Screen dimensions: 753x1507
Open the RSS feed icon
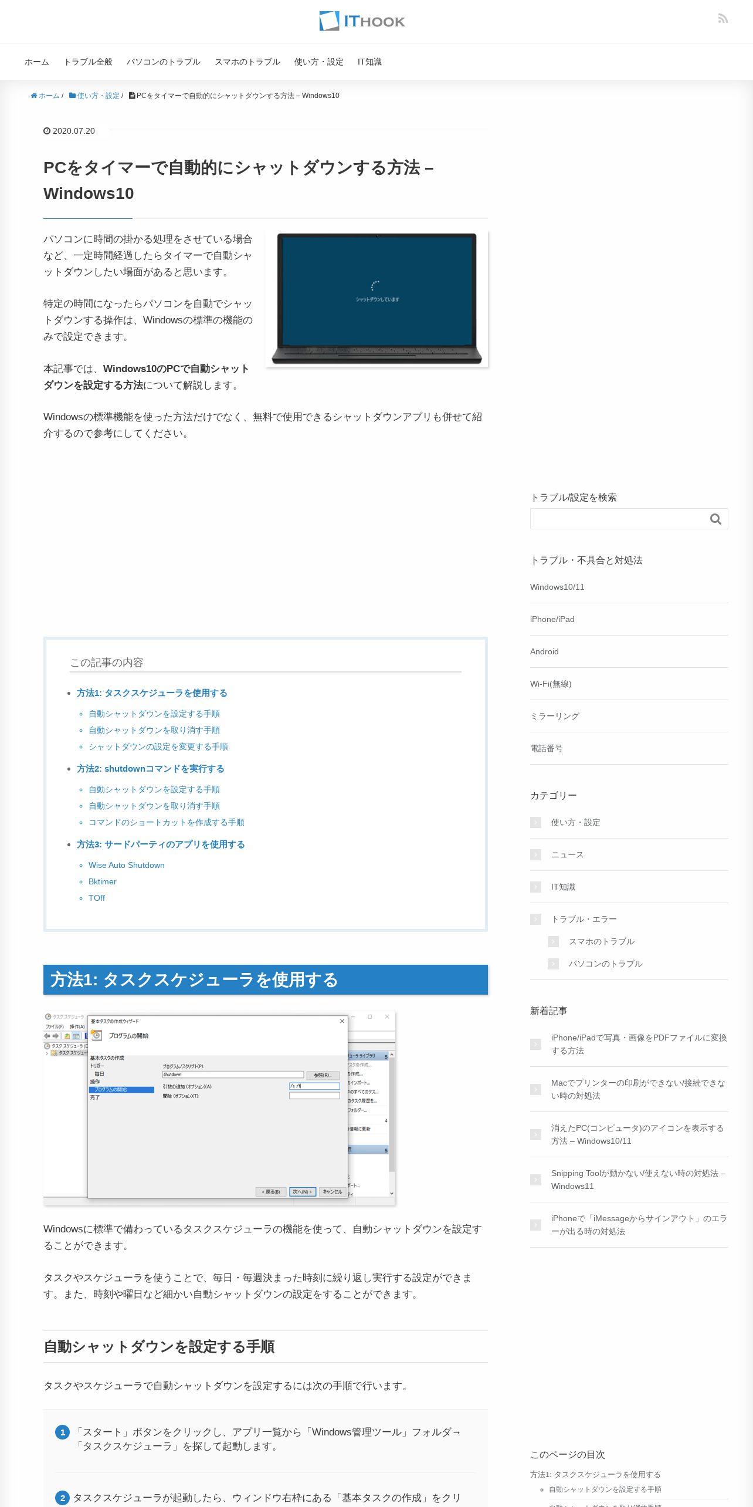[723, 19]
